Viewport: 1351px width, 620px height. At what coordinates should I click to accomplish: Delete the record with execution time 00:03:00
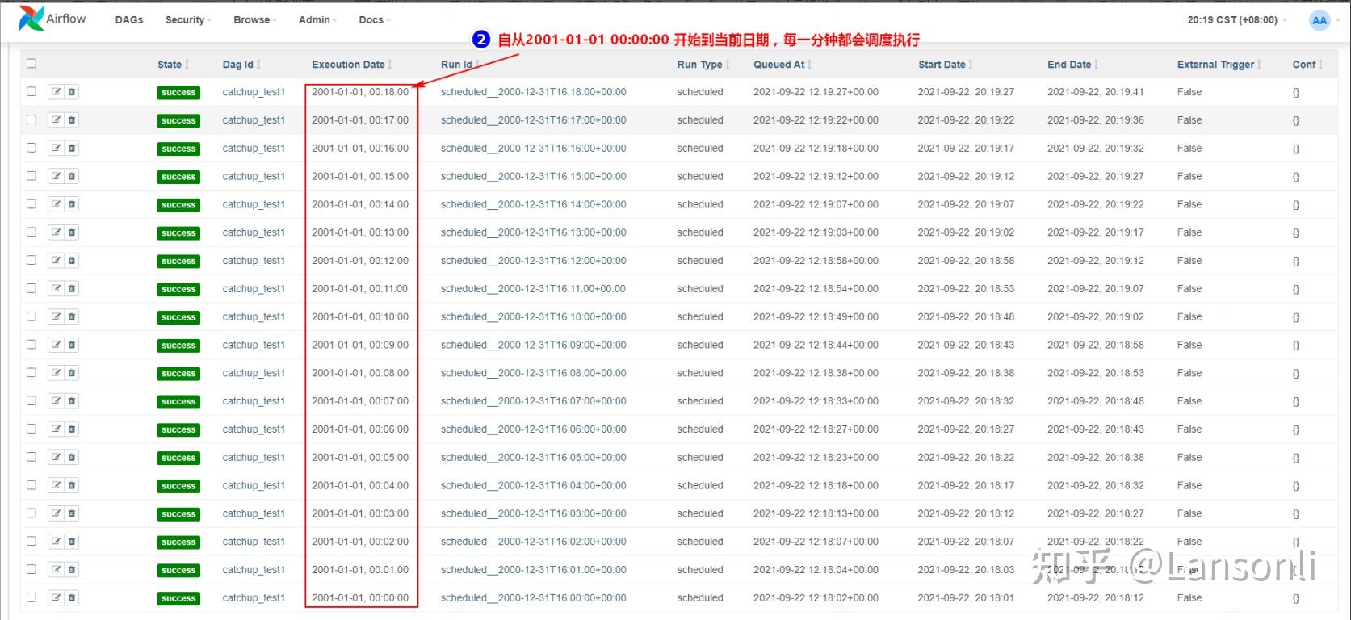tap(72, 513)
